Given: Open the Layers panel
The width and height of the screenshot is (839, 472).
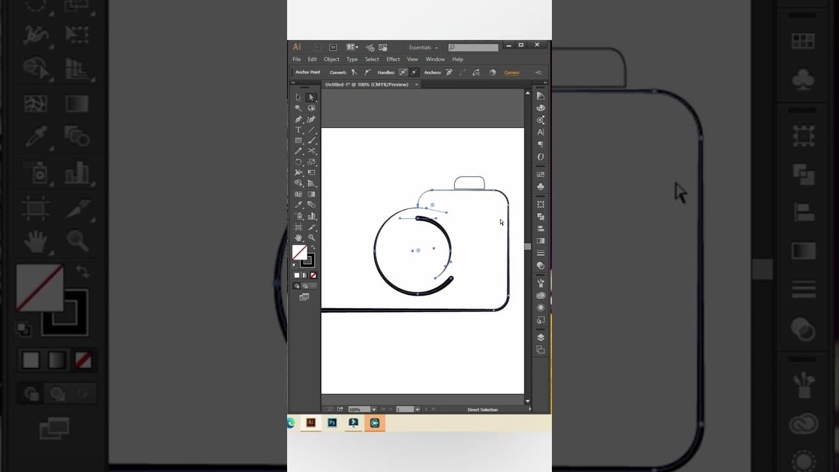Looking at the screenshot, I should coord(541,337).
